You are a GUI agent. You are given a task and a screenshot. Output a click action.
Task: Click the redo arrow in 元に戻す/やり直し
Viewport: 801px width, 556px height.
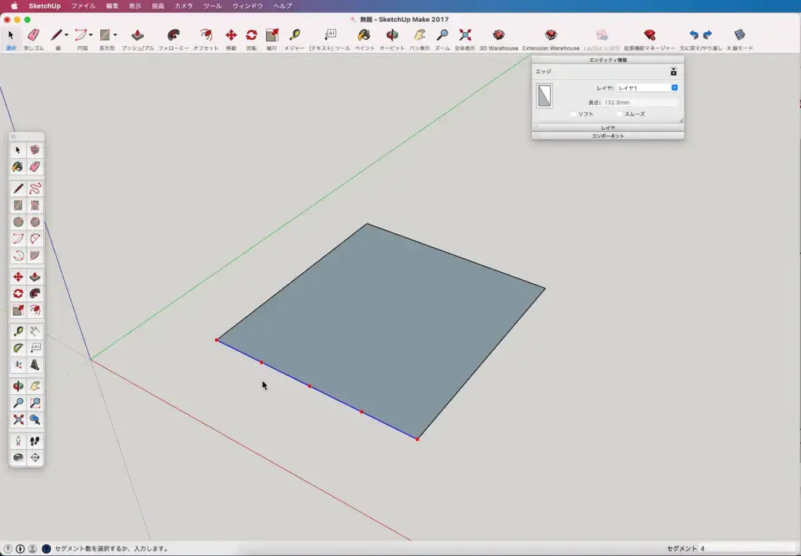point(707,35)
